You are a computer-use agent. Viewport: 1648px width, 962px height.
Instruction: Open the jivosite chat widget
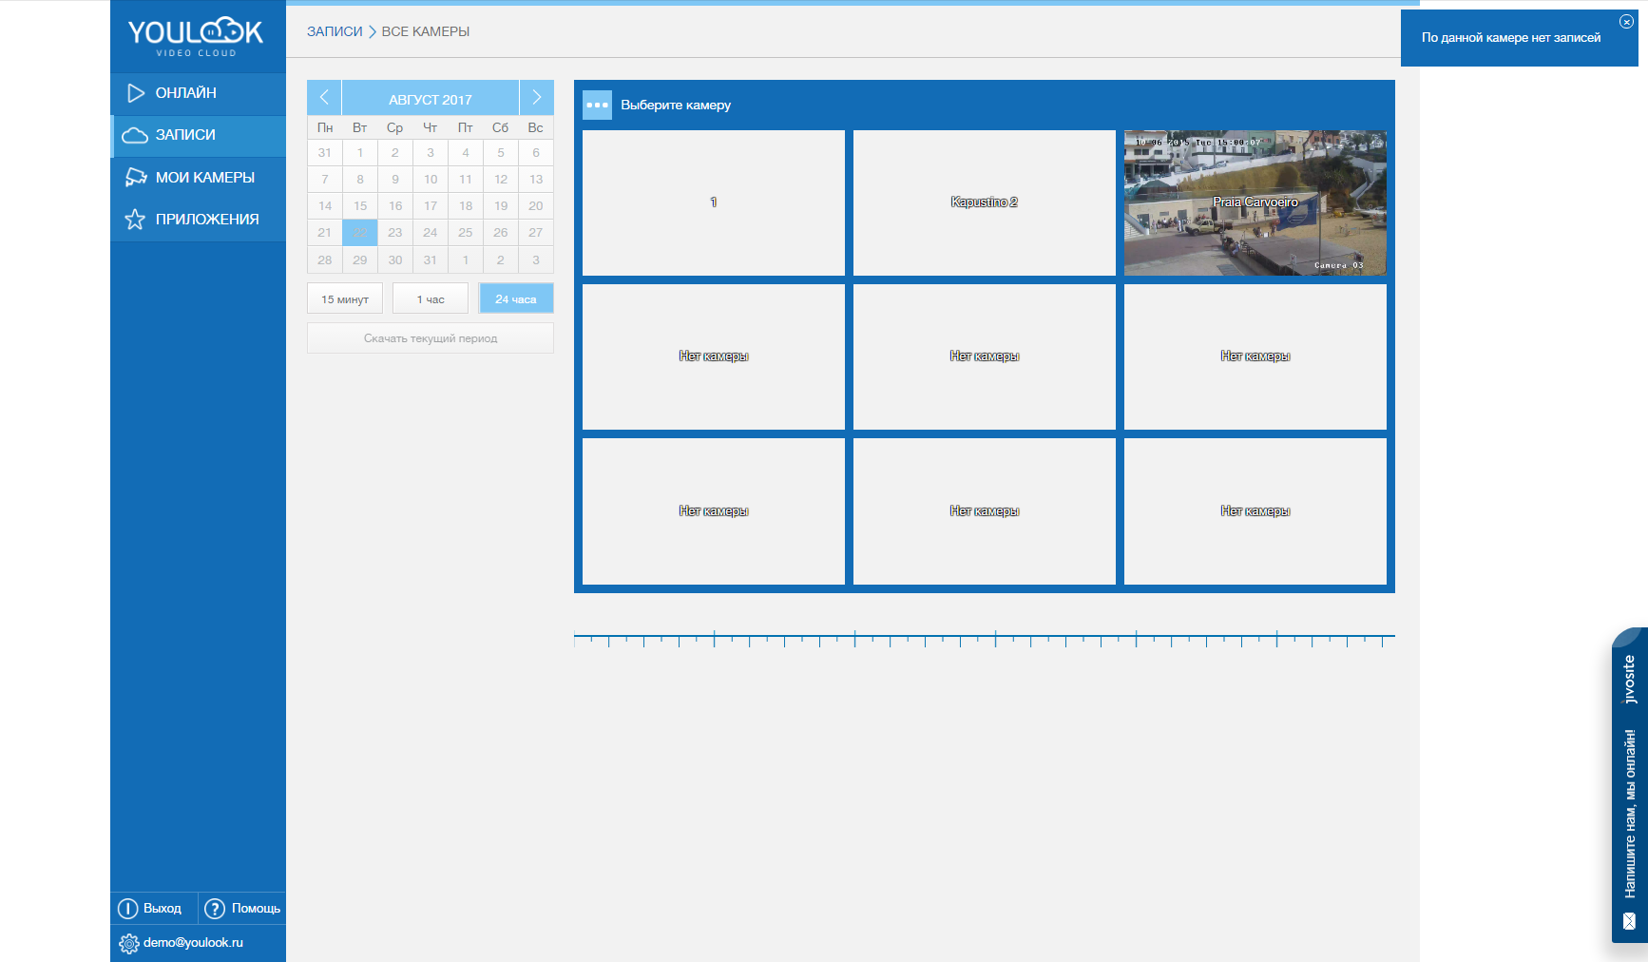pyautogui.click(x=1629, y=785)
